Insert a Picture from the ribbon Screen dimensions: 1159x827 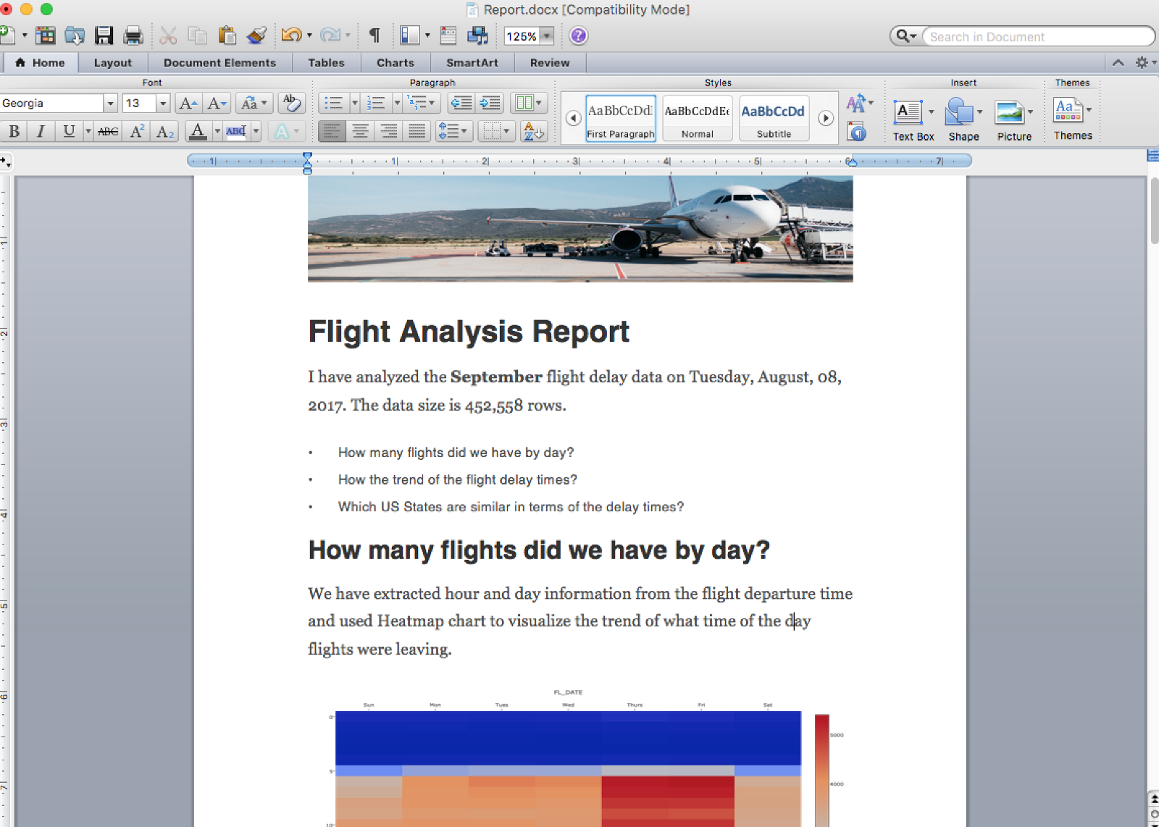coord(1013,119)
